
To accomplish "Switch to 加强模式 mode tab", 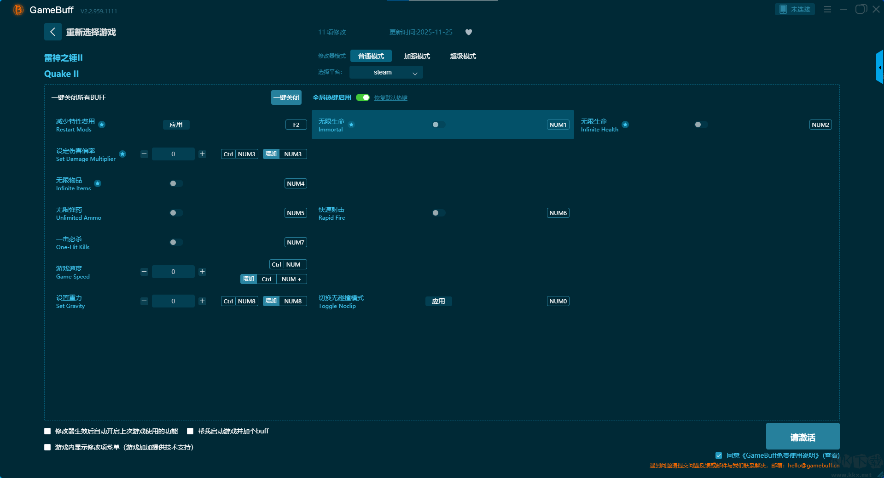I will 417,56.
